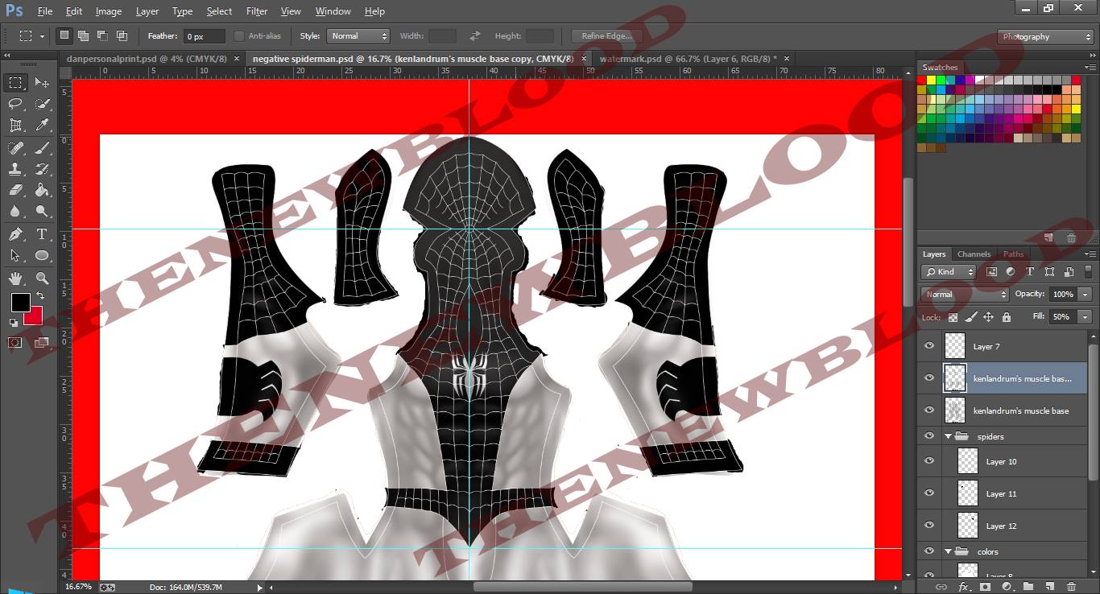The image size is (1100, 594).
Task: Collapse the colors layer group
Action: 949,551
